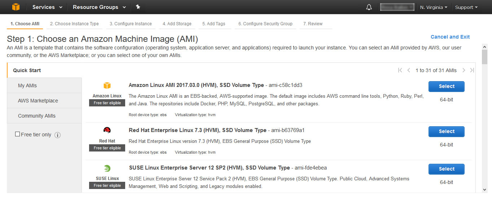Click the scrollbar up arrow
Viewport: 492px width, 202px height.
[x=484, y=47]
